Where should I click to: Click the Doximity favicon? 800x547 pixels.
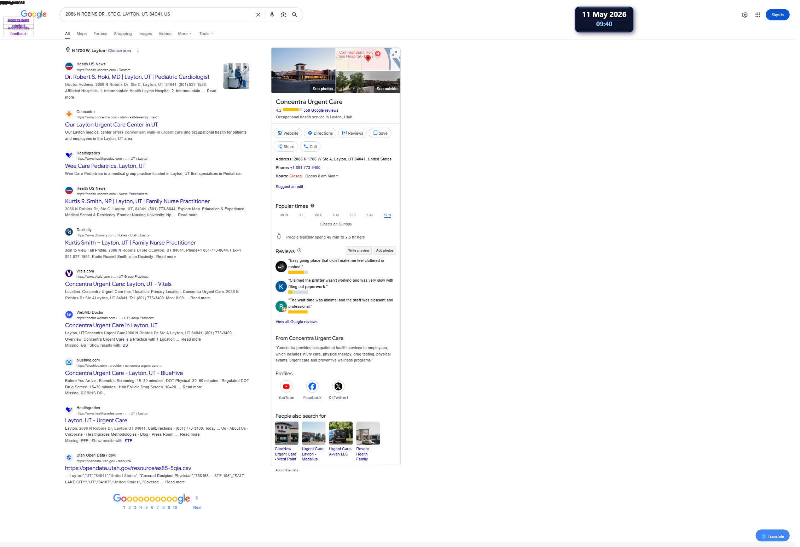point(69,232)
